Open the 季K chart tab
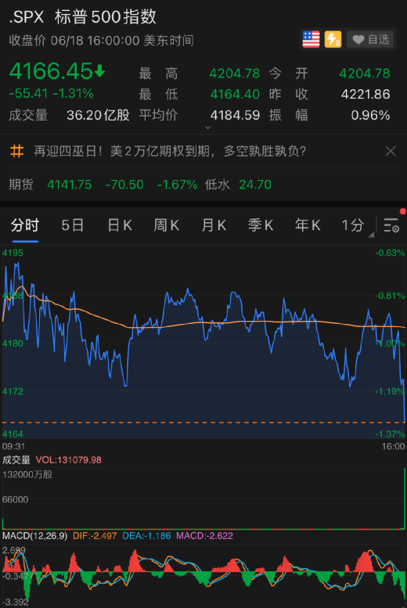Image resolution: width=407 pixels, height=608 pixels. (261, 225)
